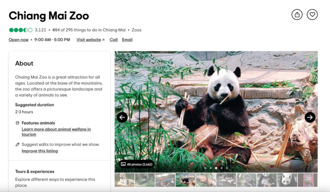Viewport: 330px width, 192px height.
Task: Open the #84 of 295 things to do ranking
Action: point(89,30)
